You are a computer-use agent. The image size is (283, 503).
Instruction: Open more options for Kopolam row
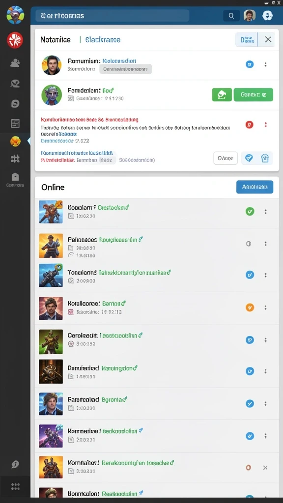[265, 211]
